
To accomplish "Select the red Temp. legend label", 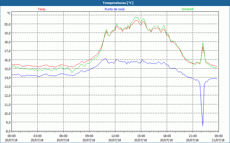I will pos(42,9).
